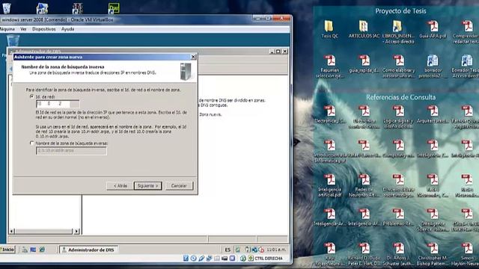This screenshot has width=479, height=269.
Task: Open the 'Guia-APA.pdf' file
Action: [433, 30]
